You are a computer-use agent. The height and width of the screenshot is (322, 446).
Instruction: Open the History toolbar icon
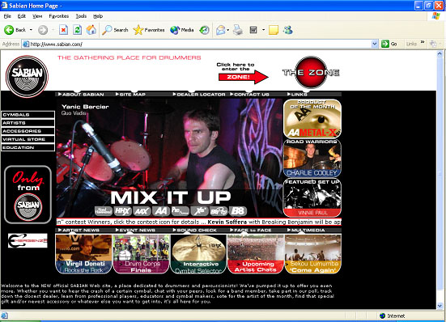coord(204,30)
